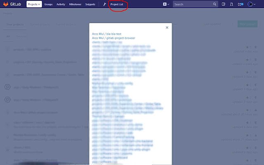Click the search magnifier icon
264x165 pixels.
click(x=214, y=4)
